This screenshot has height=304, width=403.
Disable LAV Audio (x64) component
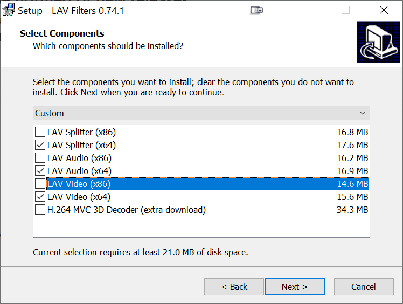pyautogui.click(x=40, y=171)
